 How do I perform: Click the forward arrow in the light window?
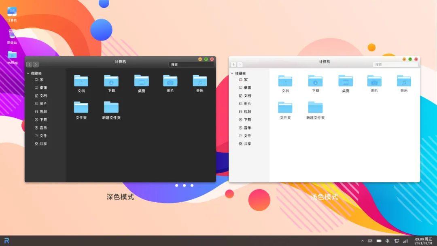(240, 64)
